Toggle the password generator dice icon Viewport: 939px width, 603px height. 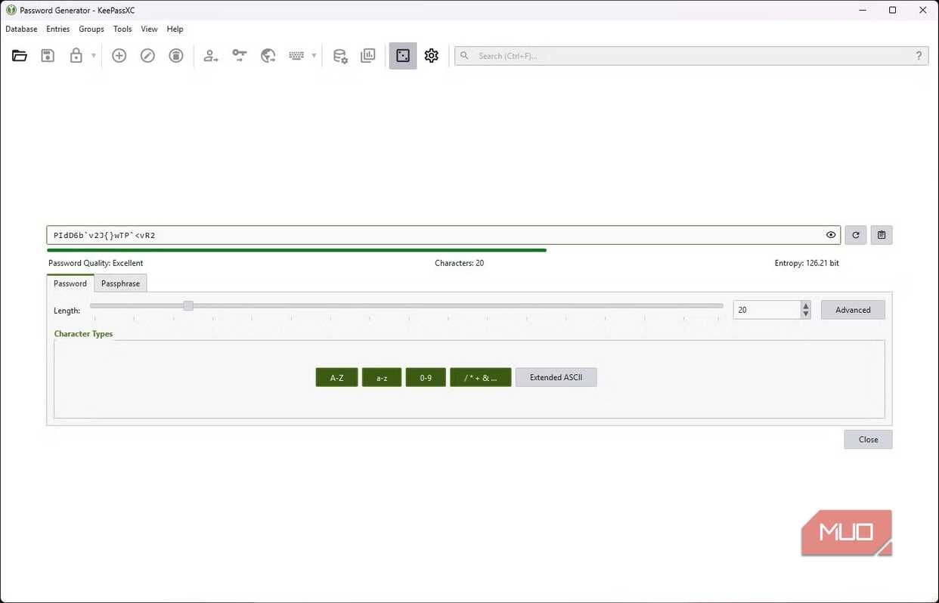click(x=403, y=56)
